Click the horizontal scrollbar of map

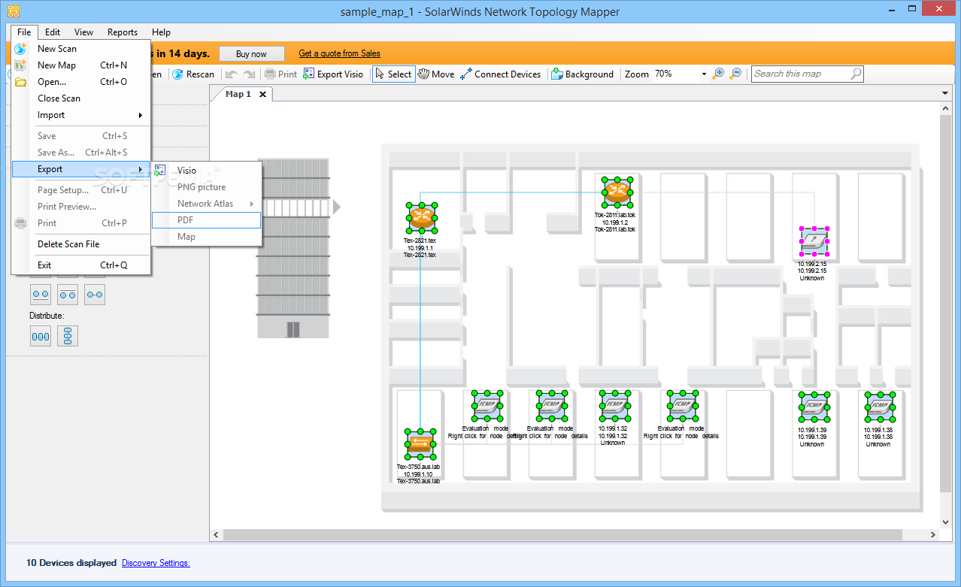tap(563, 534)
